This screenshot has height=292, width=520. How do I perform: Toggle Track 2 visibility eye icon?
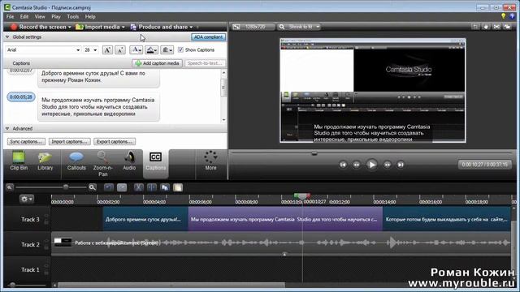[46, 241]
